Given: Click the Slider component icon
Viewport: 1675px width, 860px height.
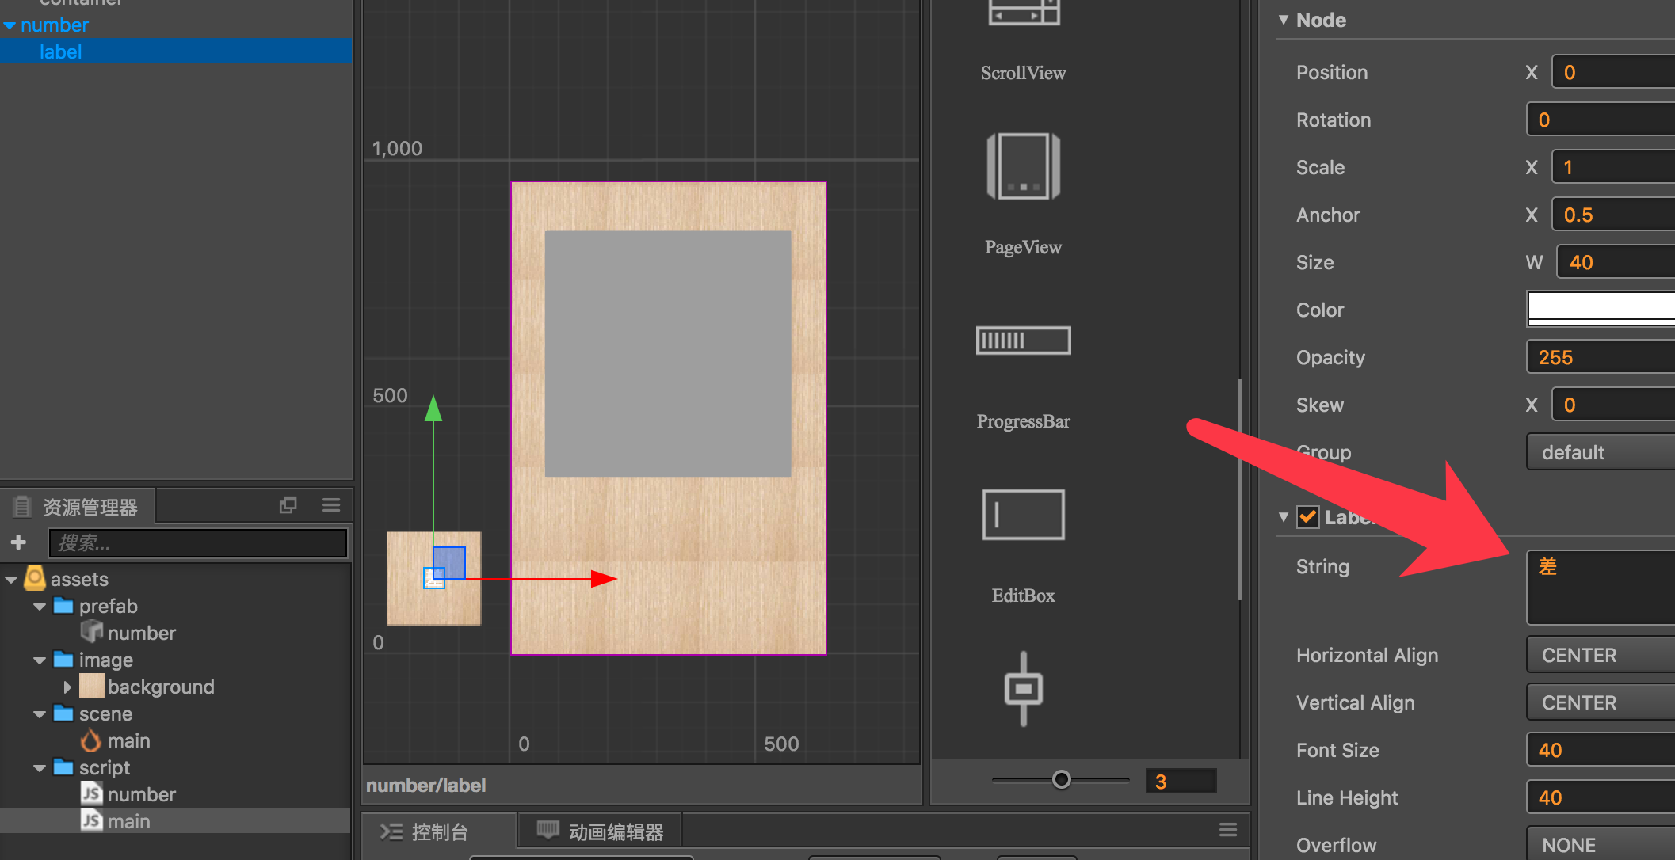Looking at the screenshot, I should pos(1023,689).
